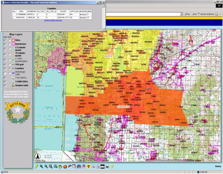Image resolution: width=223 pixels, height=174 pixels.
Task: Select the Zoom Out magnifier tool
Action: (x=46, y=166)
